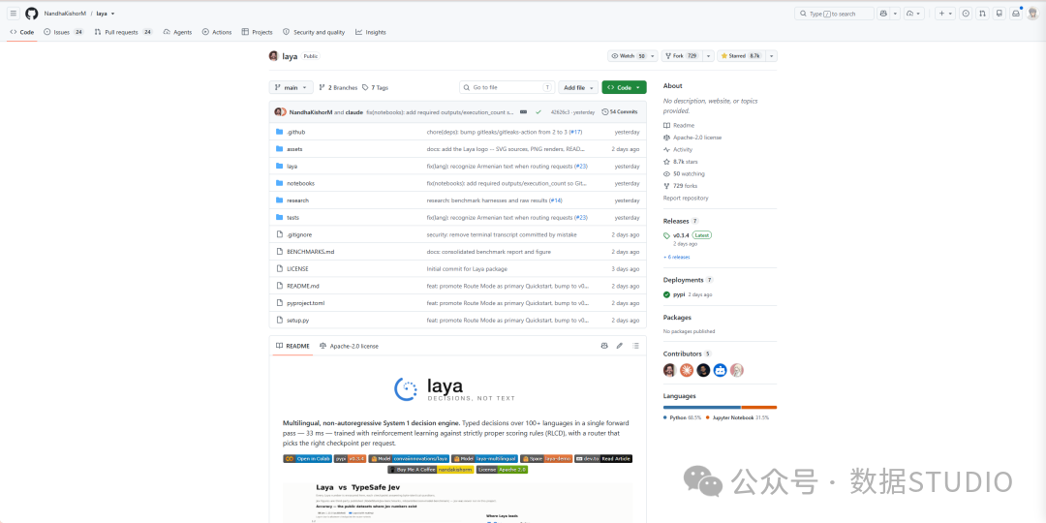Open the NandhaKishorM owner link in breadcrumb
Image resolution: width=1046 pixels, height=523 pixels.
(66, 14)
